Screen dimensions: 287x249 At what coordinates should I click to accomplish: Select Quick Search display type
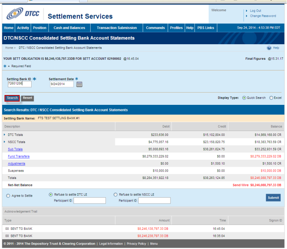[x=244, y=98]
